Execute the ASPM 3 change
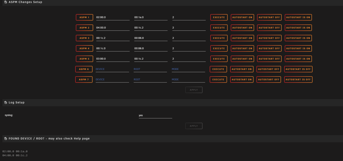Screen dimensions: 343x161 [219, 38]
